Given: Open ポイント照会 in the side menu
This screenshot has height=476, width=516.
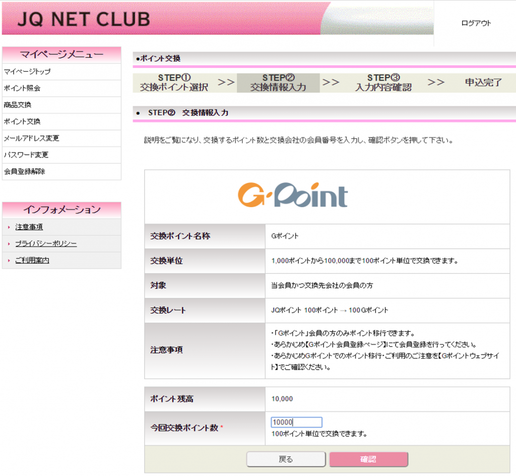Looking at the screenshot, I should pyautogui.click(x=61, y=88).
